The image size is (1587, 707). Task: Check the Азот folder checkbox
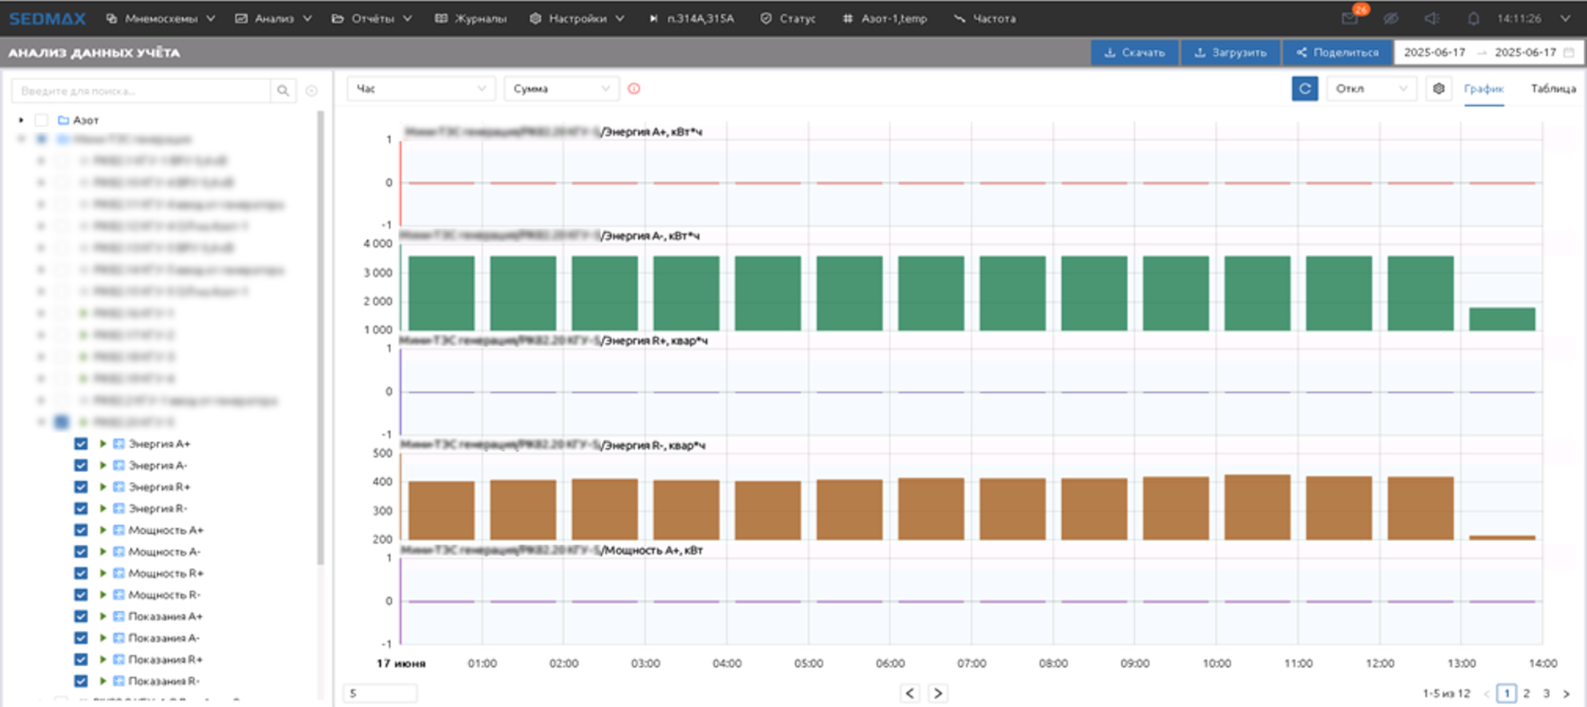click(42, 120)
